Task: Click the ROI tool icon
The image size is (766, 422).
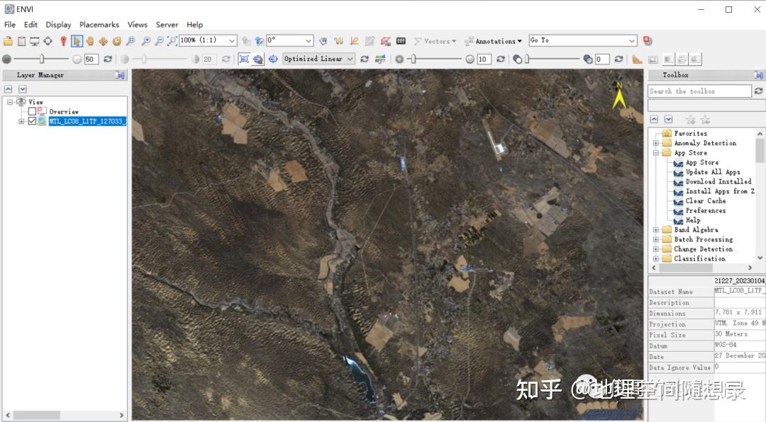Action: [x=386, y=40]
